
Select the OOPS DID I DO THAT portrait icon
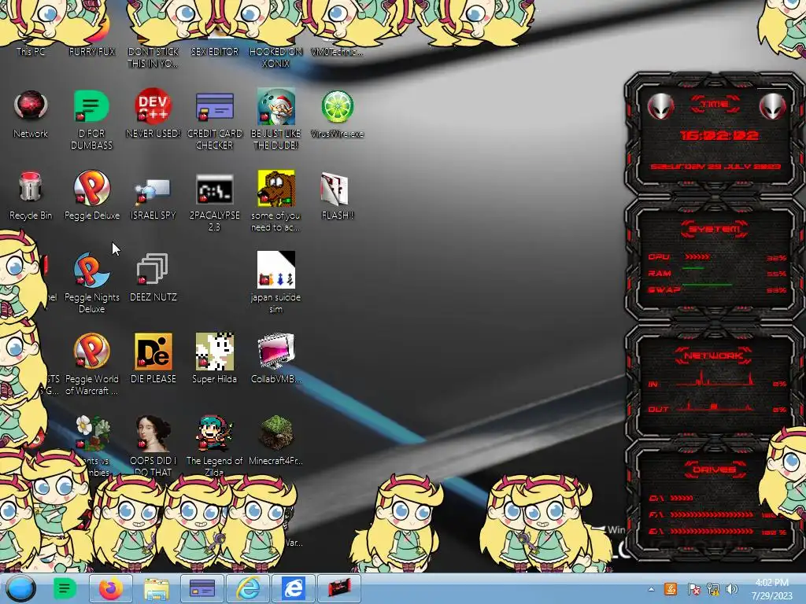coord(153,445)
